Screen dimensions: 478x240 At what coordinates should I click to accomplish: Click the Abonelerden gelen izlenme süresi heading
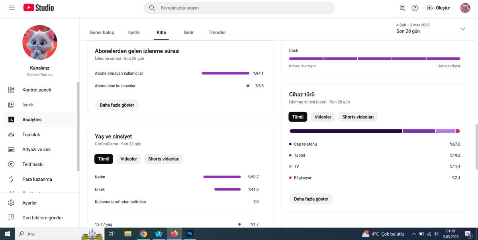pos(137,51)
